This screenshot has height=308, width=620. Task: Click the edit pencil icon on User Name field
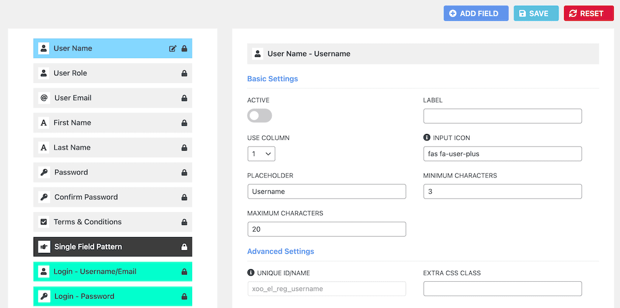click(173, 48)
